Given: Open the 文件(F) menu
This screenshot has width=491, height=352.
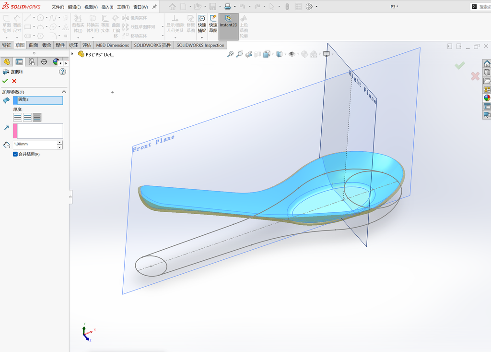Looking at the screenshot, I should click(x=58, y=7).
